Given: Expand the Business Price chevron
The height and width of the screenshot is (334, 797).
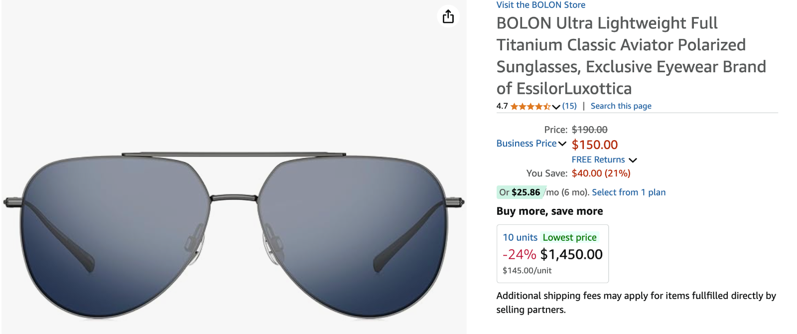Looking at the screenshot, I should [x=562, y=144].
